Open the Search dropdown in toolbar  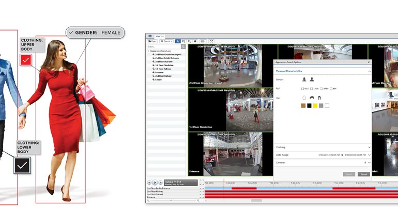(x=166, y=41)
